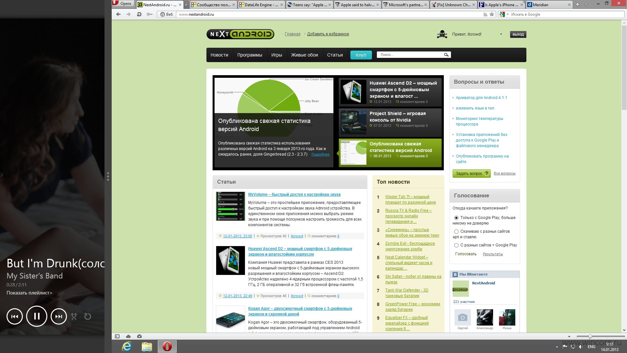Viewport: 627px width, 353px height.
Task: Click the site Поиск search field
Action: coord(410,55)
